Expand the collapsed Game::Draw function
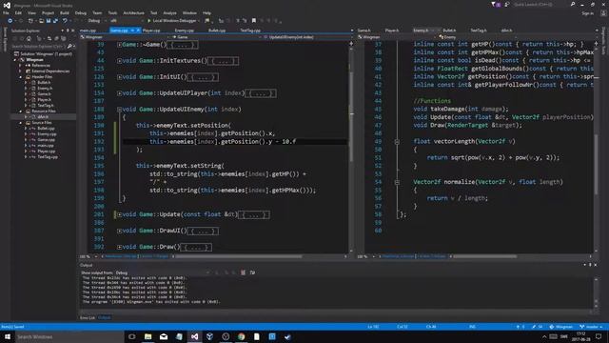 tap(119, 247)
